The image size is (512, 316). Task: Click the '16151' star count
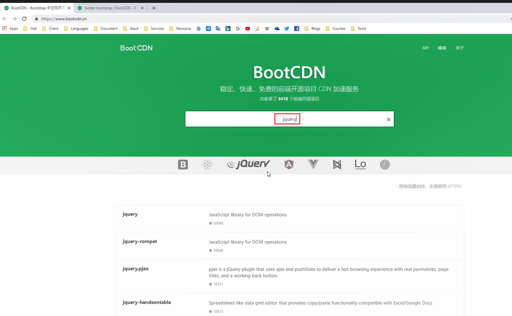pyautogui.click(x=218, y=284)
